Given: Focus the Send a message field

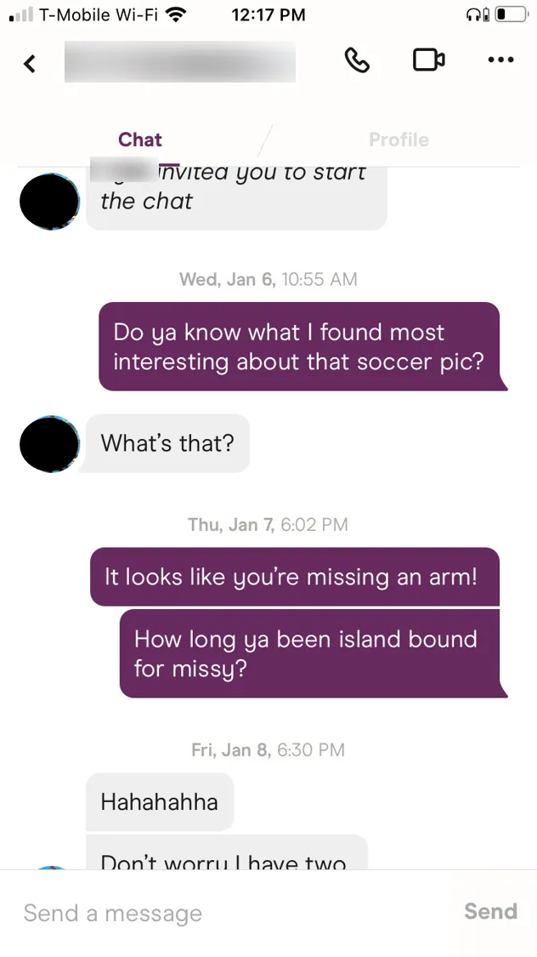Looking at the screenshot, I should 232,913.
